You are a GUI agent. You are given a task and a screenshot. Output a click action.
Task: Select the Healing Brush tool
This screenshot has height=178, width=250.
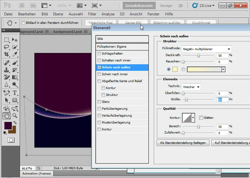coord(7,63)
